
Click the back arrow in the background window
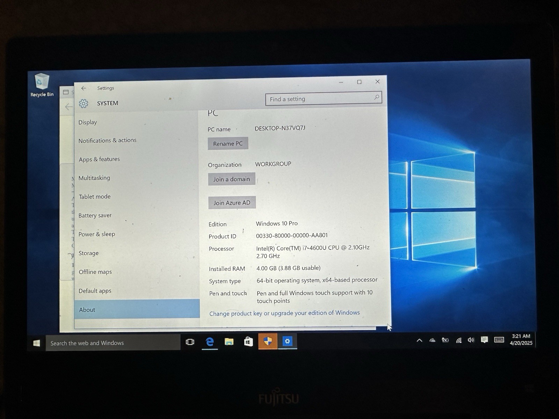pos(68,107)
